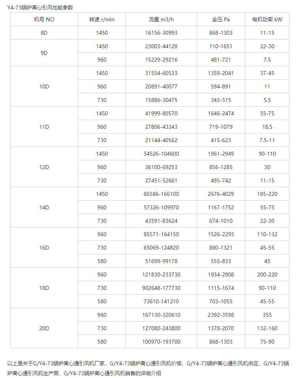Select flow value 167130-320610
The width and height of the screenshot is (308, 378).
pyautogui.click(x=161, y=314)
